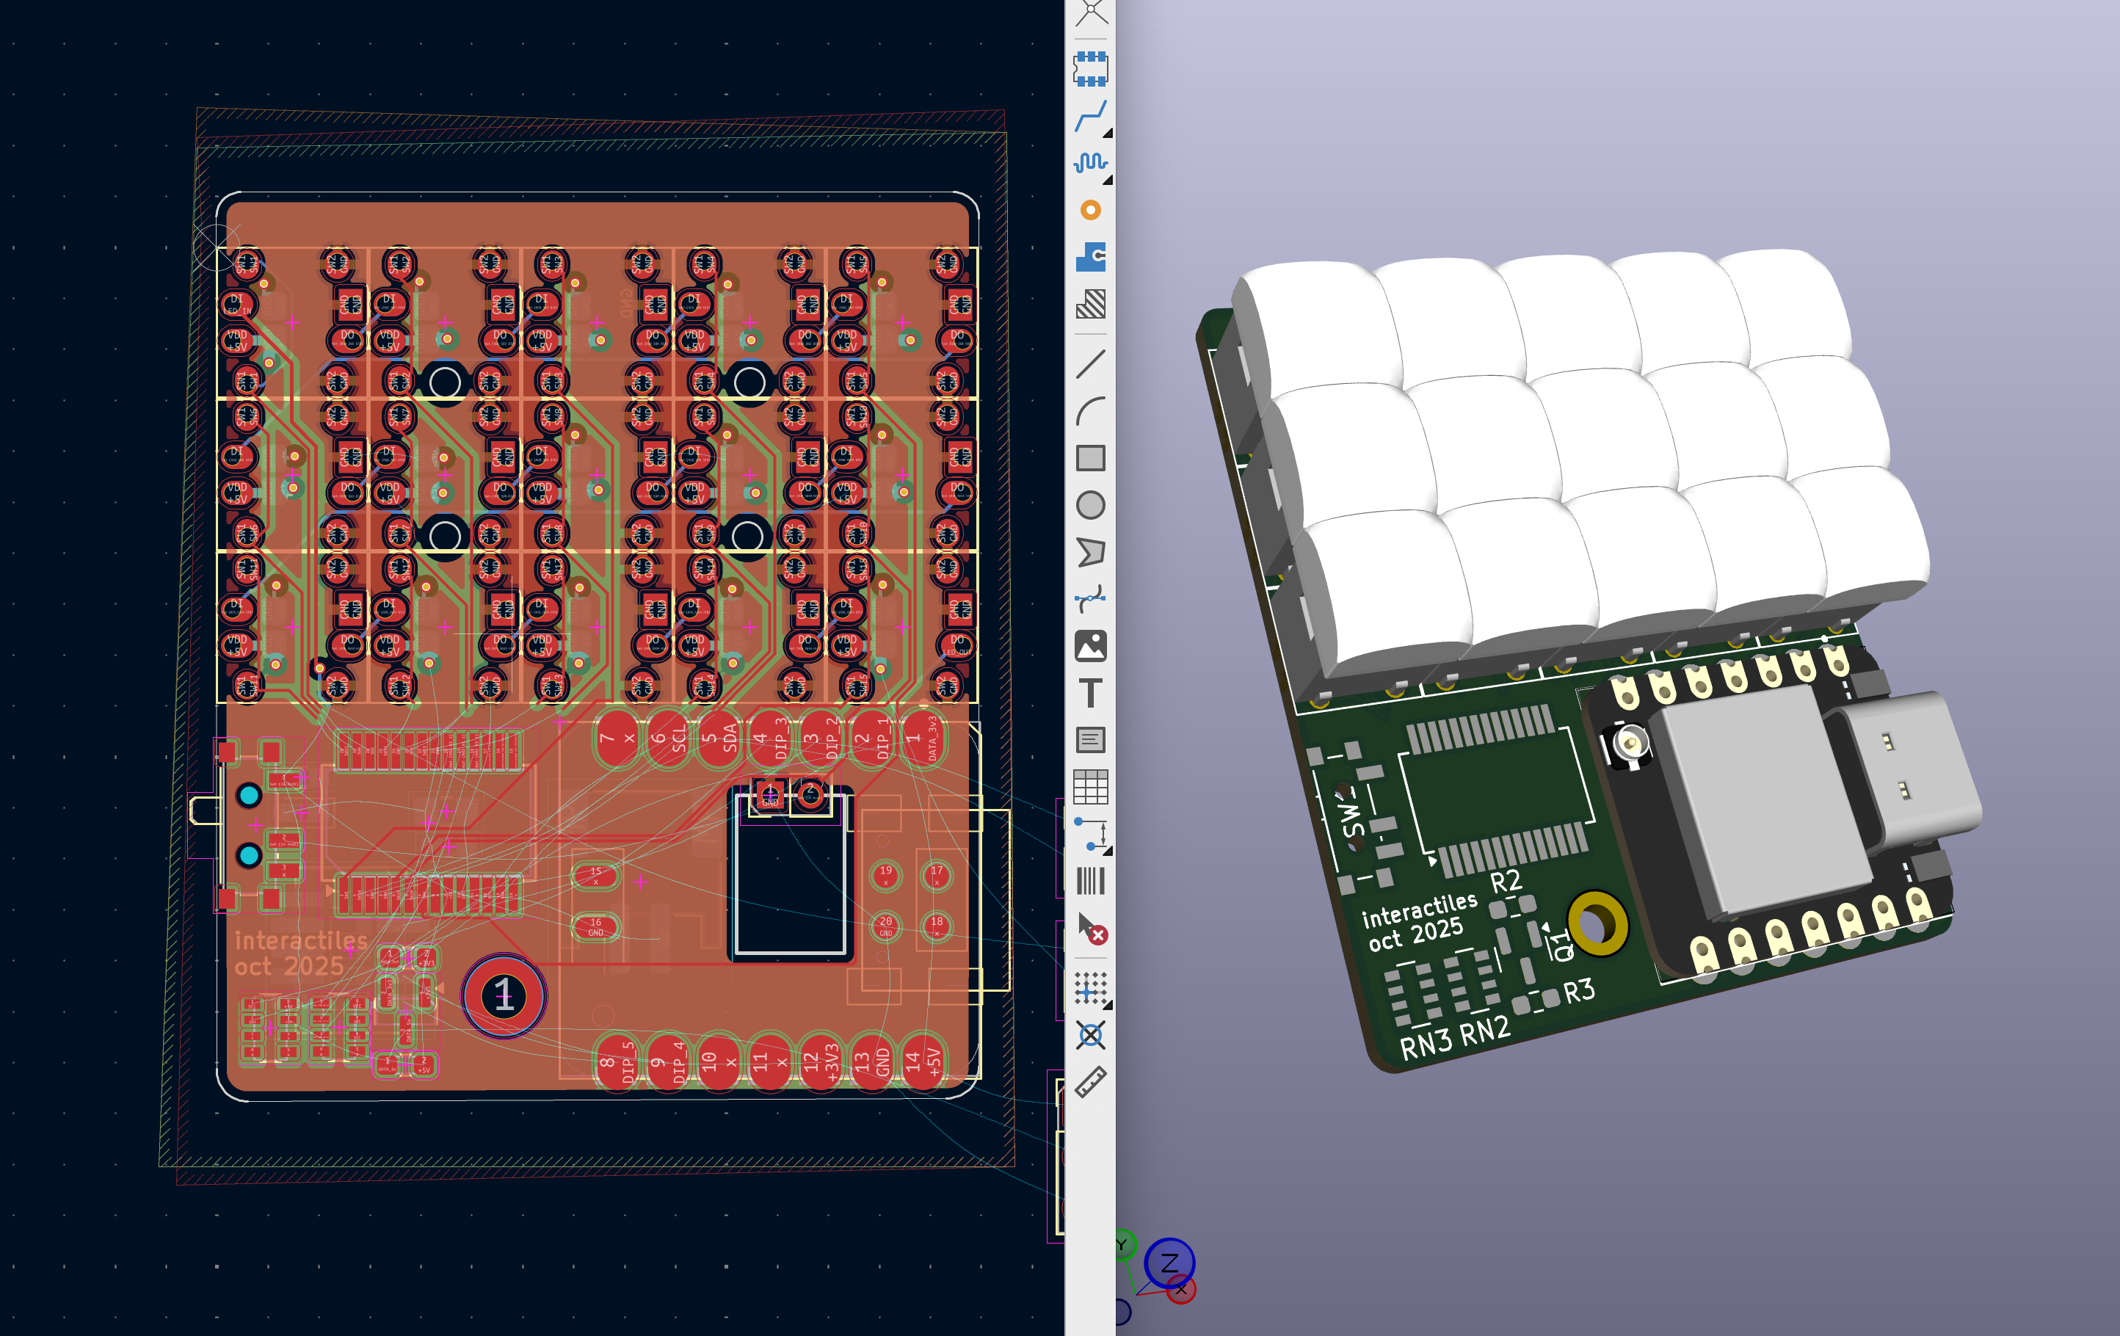This screenshot has height=1336, width=2120.
Task: Click the pad labeled 20 GND
Action: point(886,926)
